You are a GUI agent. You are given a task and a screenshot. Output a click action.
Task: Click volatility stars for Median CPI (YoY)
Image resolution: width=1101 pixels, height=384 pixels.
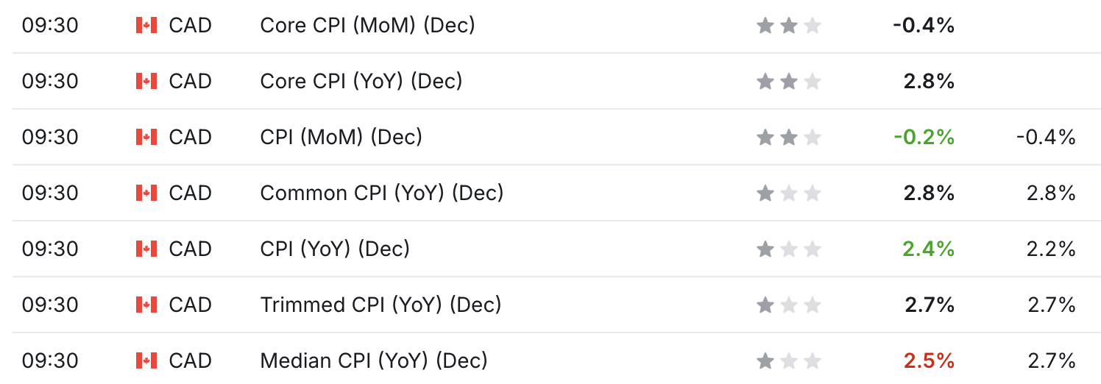(x=788, y=361)
